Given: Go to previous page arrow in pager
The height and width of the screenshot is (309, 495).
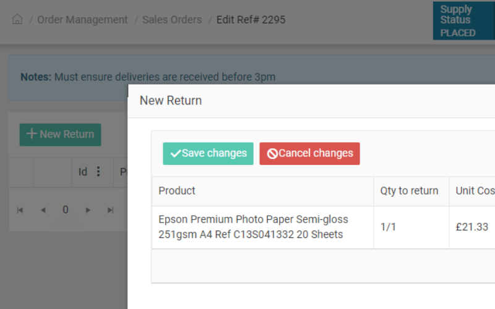Looking at the screenshot, I should (x=43, y=210).
